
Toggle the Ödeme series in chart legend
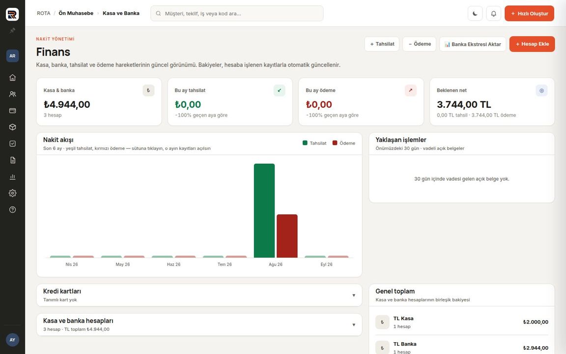tap(343, 143)
